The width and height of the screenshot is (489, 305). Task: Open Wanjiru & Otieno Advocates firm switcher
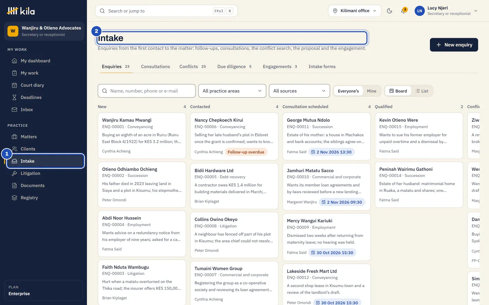coord(44,31)
